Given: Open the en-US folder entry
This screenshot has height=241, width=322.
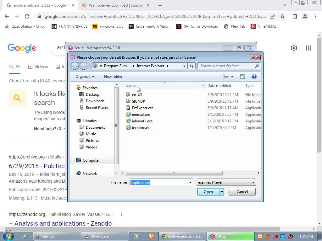Looking at the screenshot, I should tap(137, 95).
